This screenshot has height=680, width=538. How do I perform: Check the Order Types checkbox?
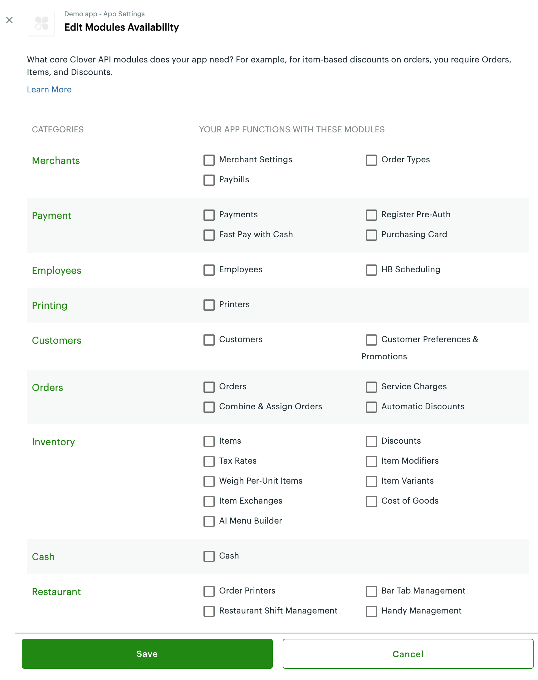tap(371, 160)
